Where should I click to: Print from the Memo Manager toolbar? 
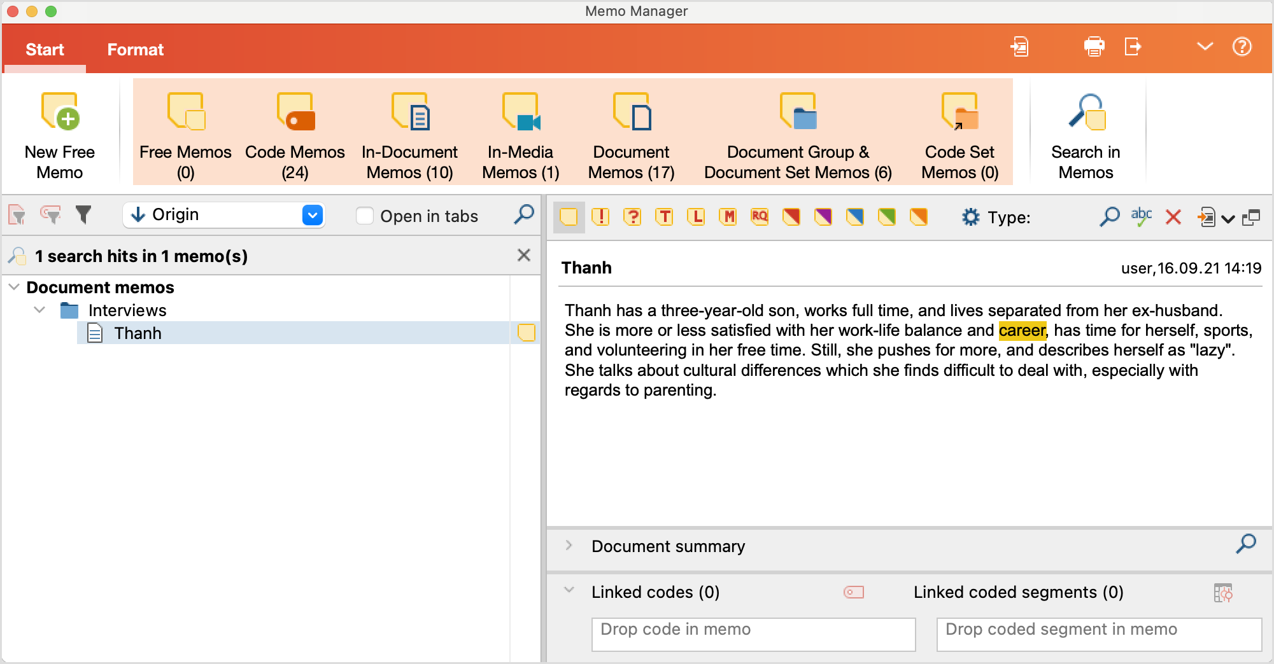pyautogui.click(x=1094, y=46)
